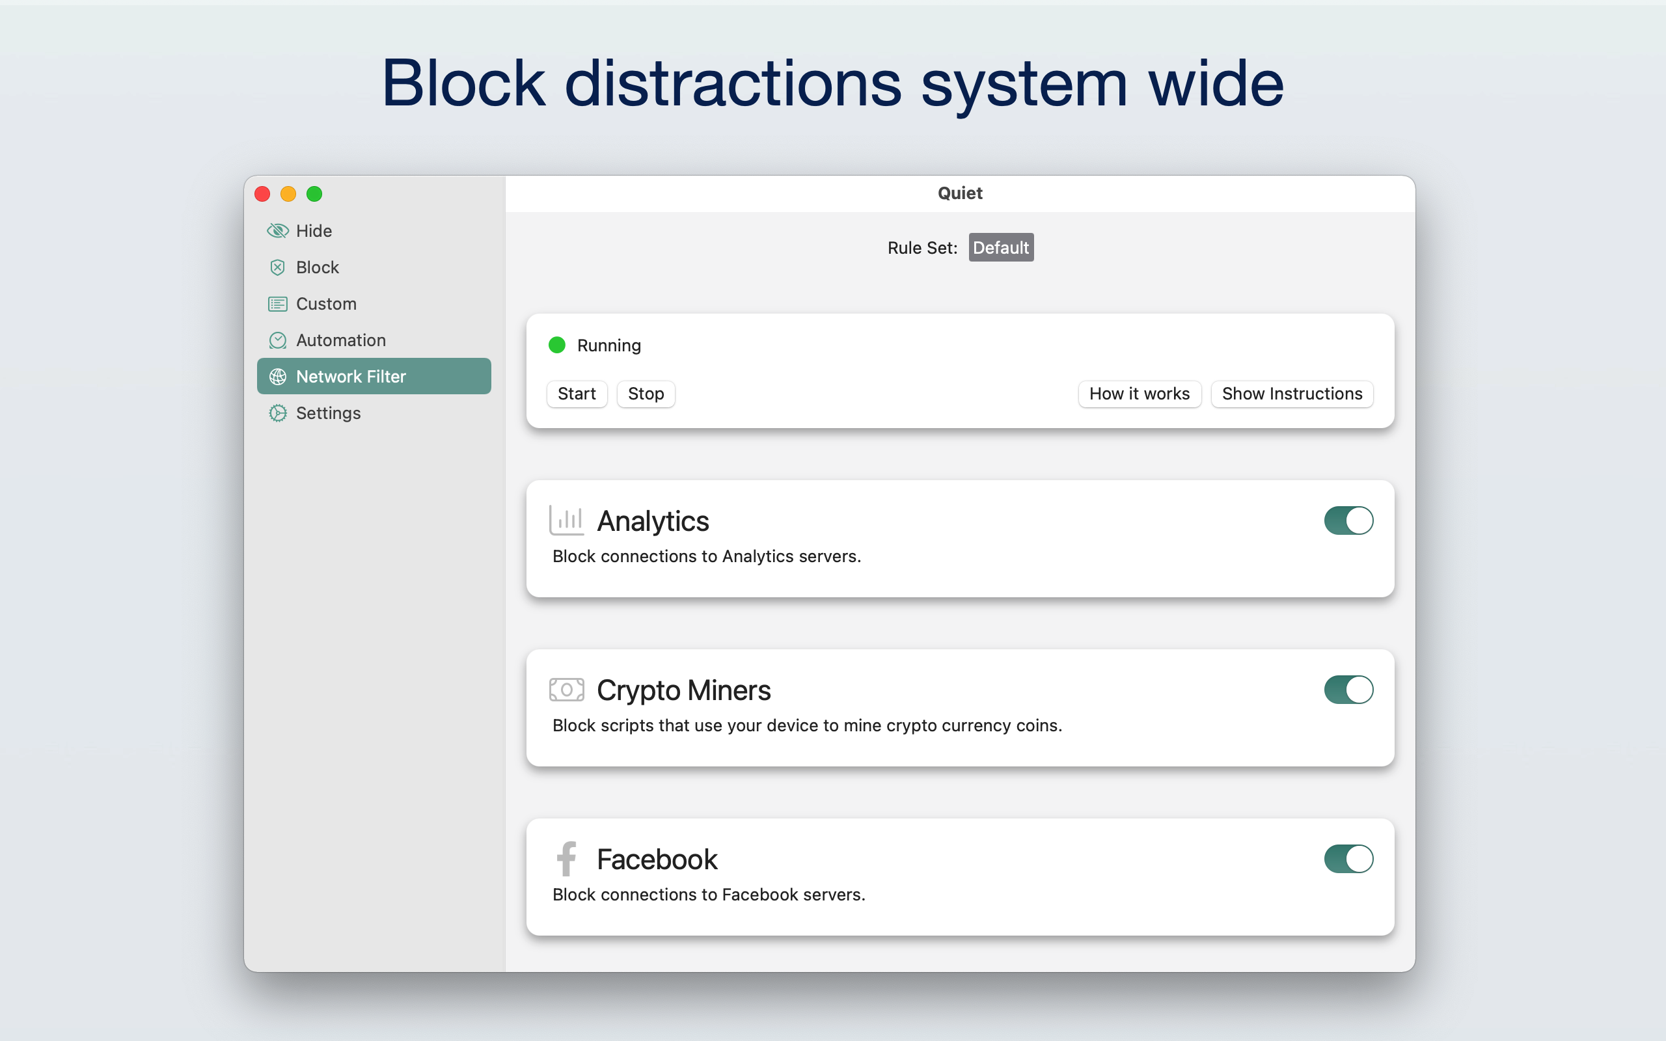Click the Automation clock icon
The width and height of the screenshot is (1666, 1041).
[x=277, y=340]
